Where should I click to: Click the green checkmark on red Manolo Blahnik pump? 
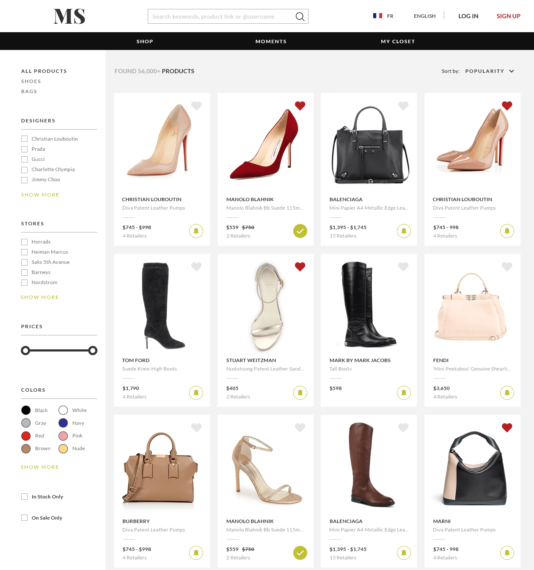[x=300, y=231]
